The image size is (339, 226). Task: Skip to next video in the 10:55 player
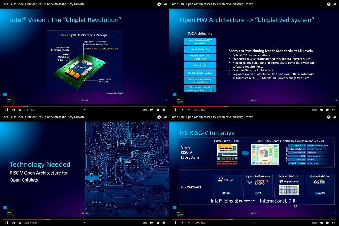(x=13, y=223)
